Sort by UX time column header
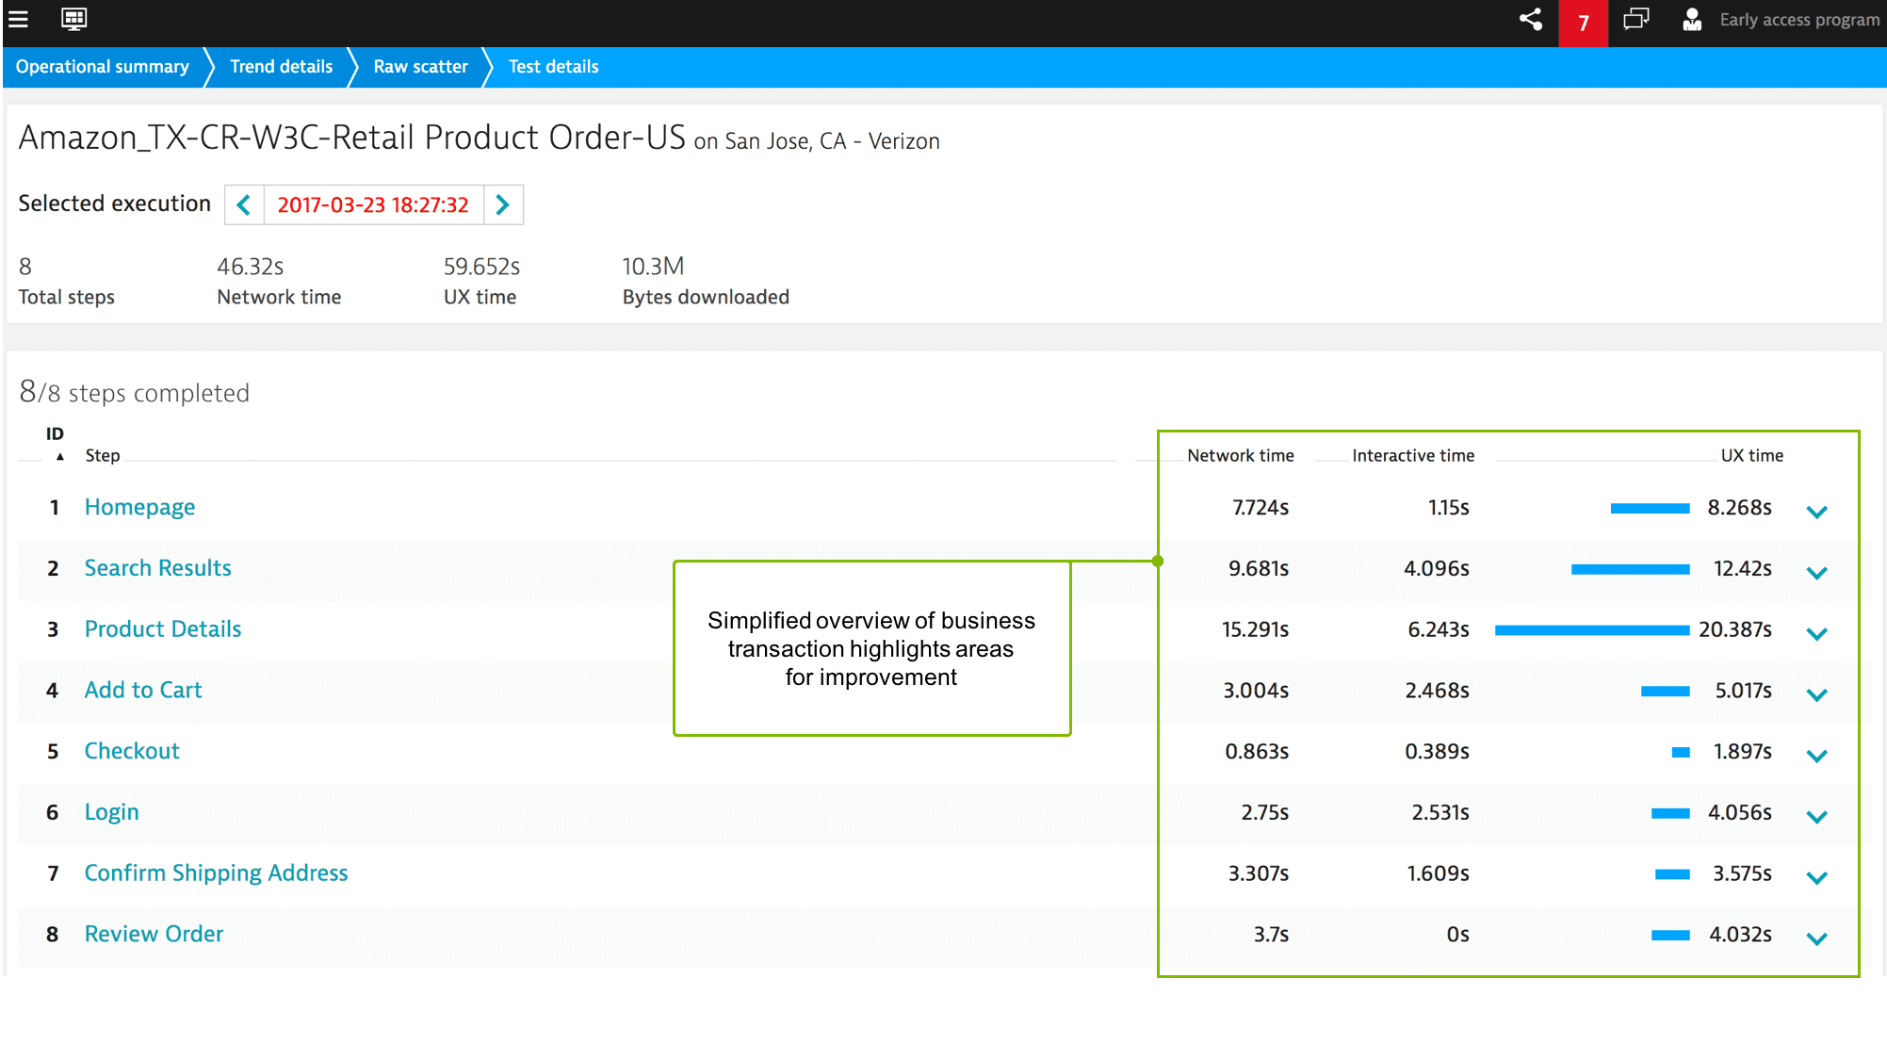The width and height of the screenshot is (1887, 1060). pos(1751,456)
